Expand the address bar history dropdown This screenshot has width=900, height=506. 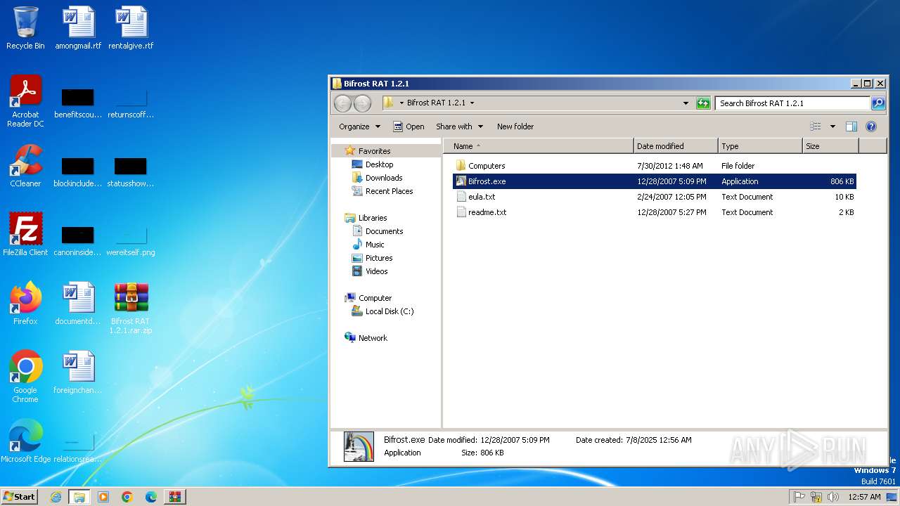tap(686, 103)
